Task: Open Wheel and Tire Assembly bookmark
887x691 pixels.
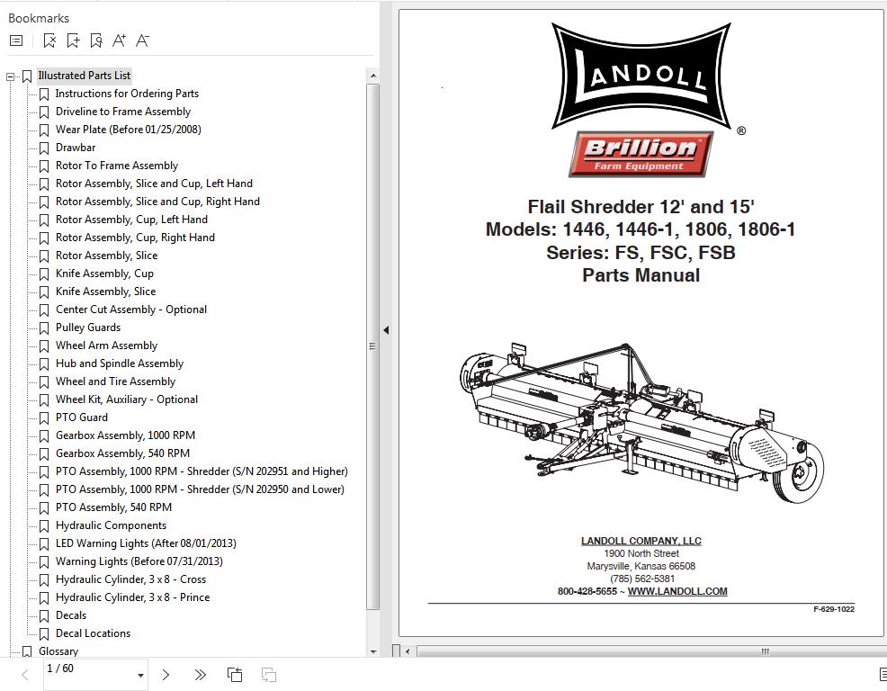Action: [115, 382]
